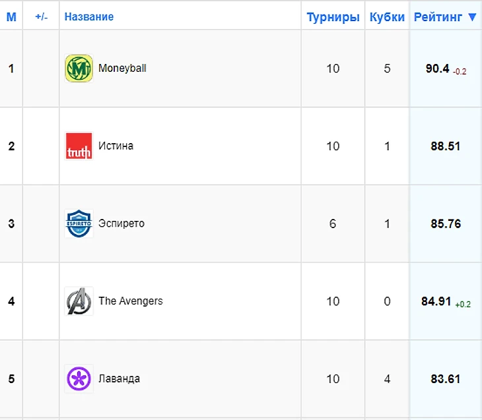Click The Avengers team logo
Screen dimensions: 482x420
[x=79, y=301]
